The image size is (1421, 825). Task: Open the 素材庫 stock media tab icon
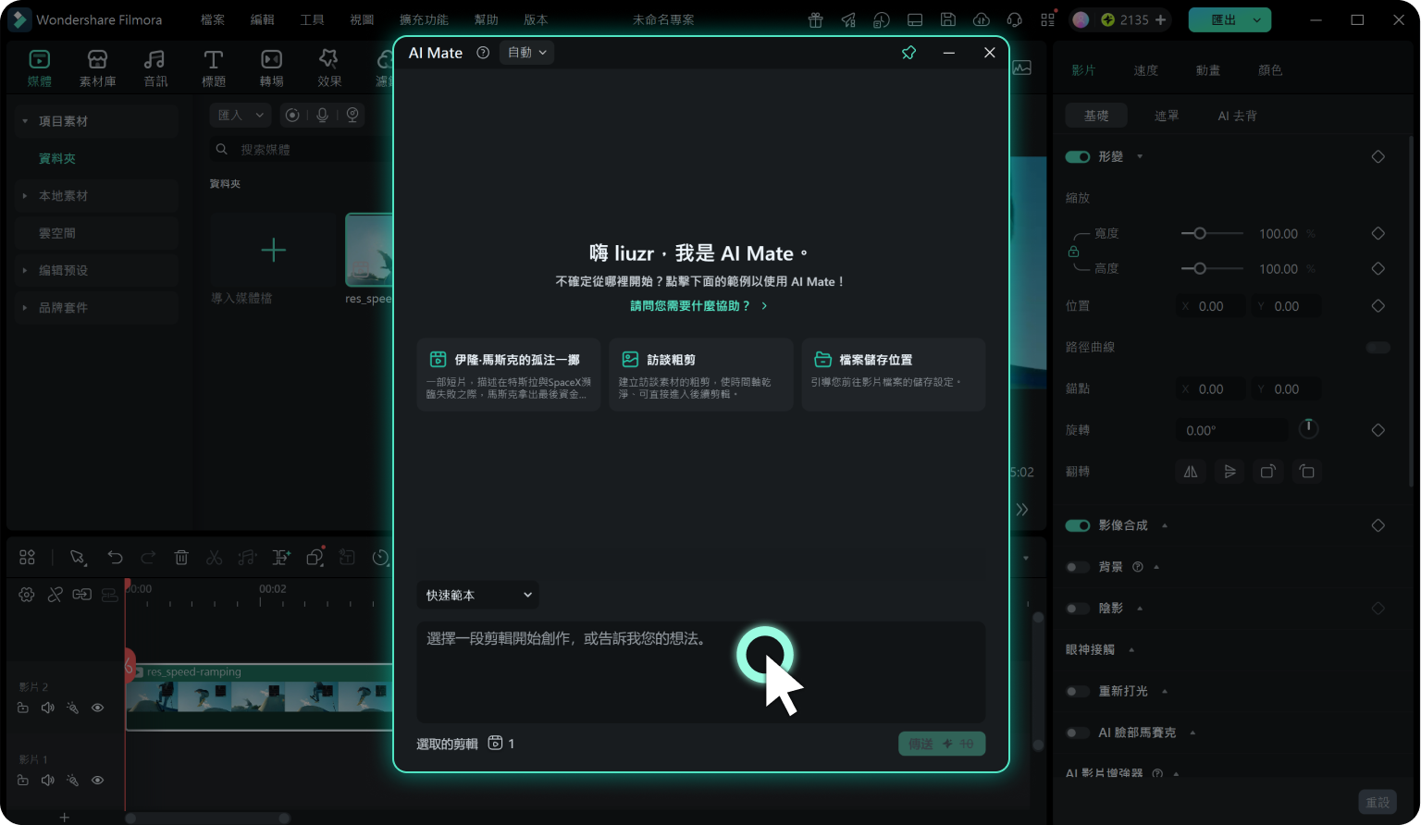coord(97,59)
